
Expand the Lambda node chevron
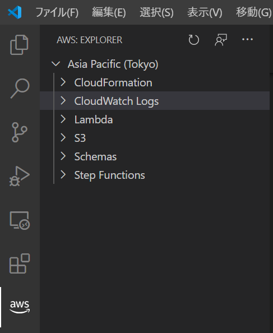coord(63,119)
